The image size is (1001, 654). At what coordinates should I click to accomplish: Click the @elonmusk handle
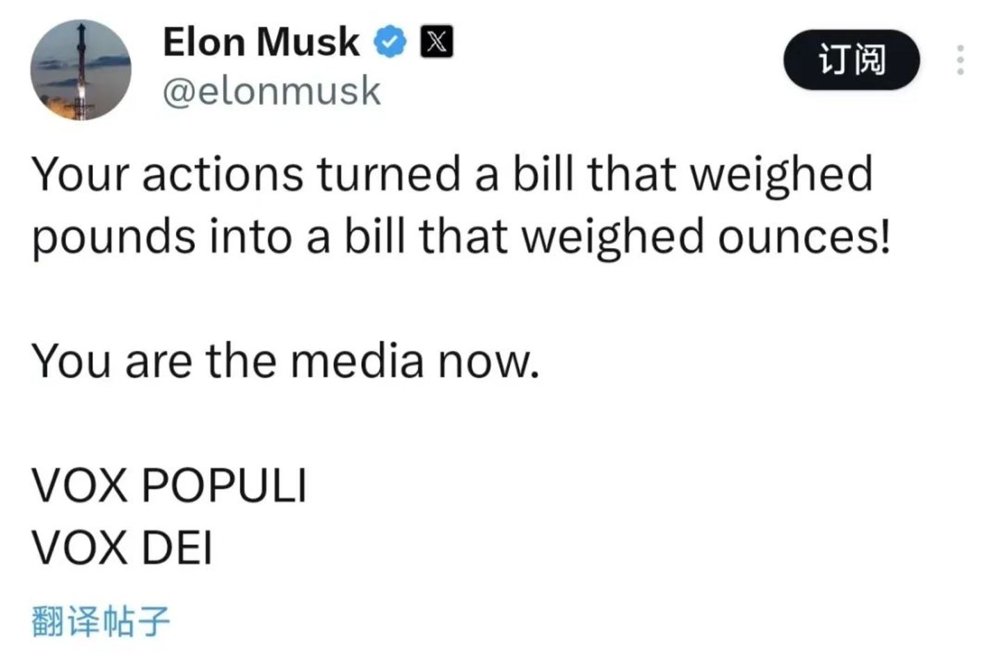[271, 91]
